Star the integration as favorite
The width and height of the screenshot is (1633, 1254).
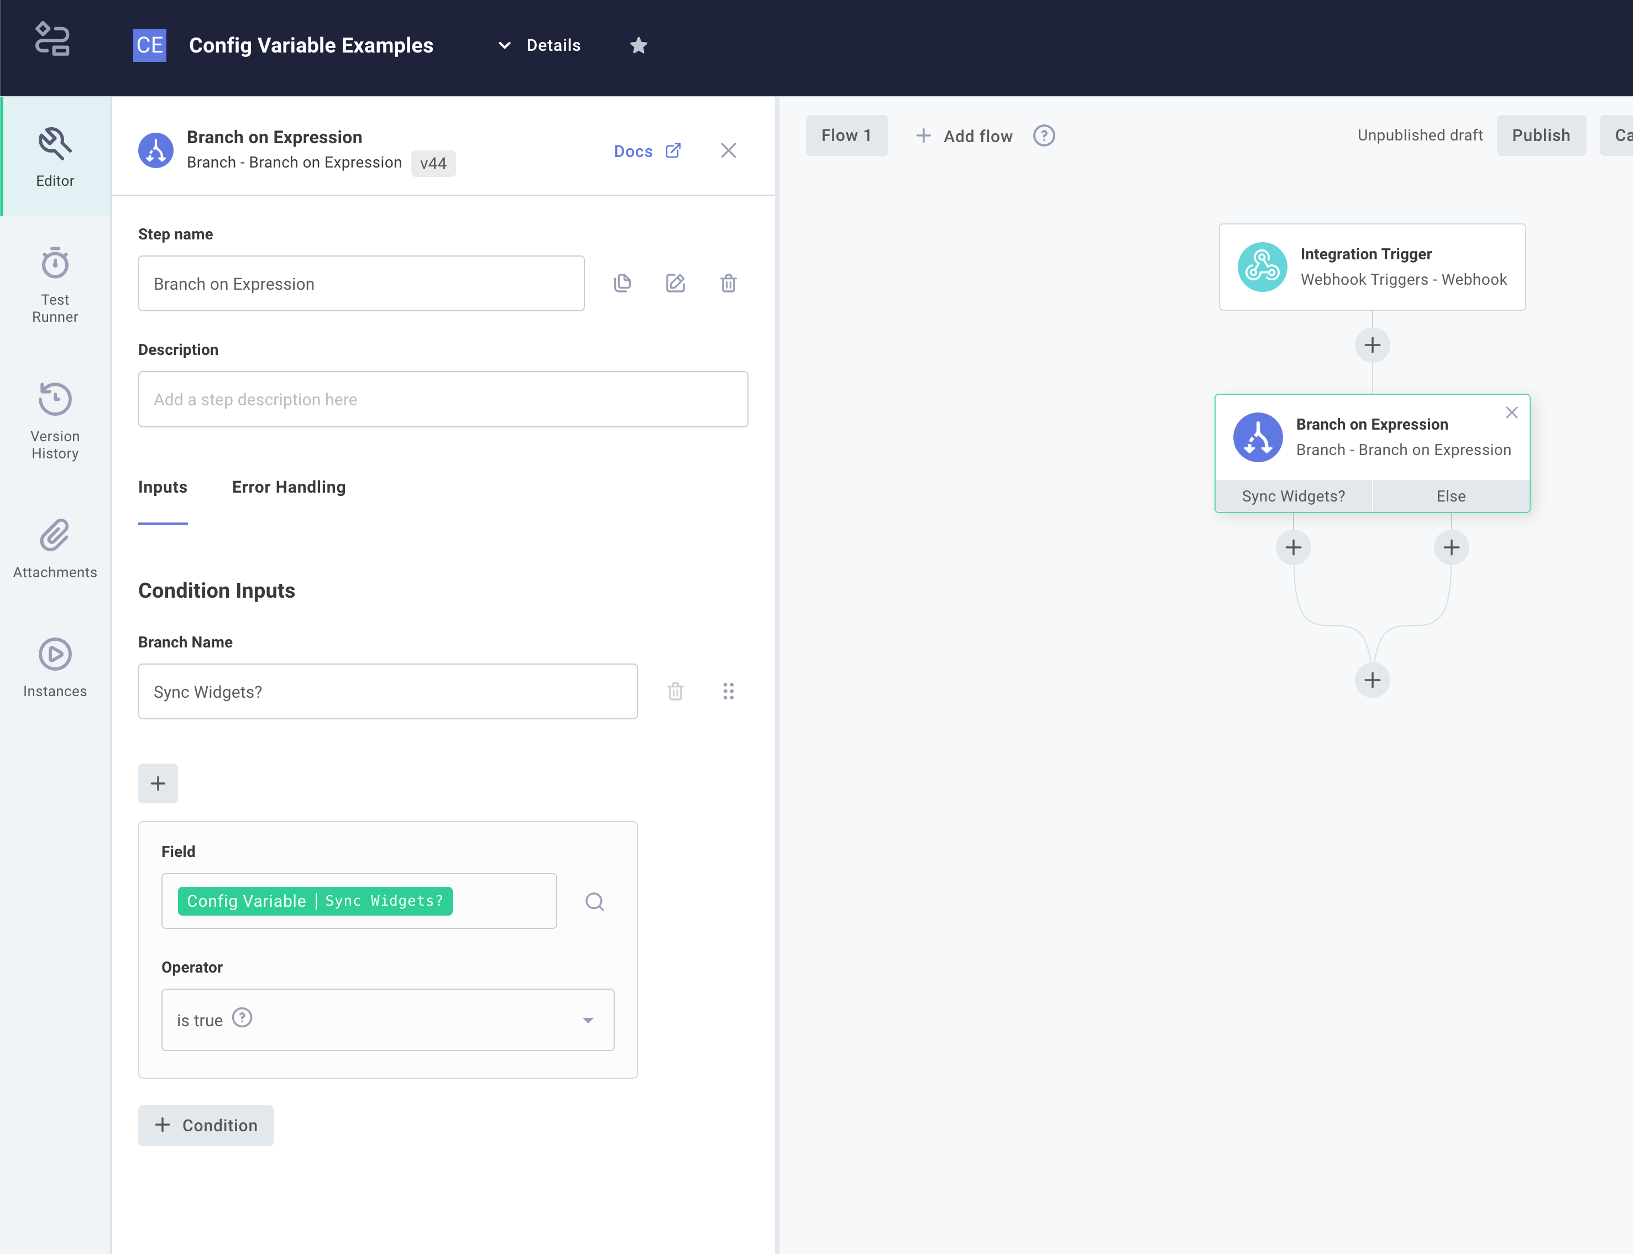(638, 45)
